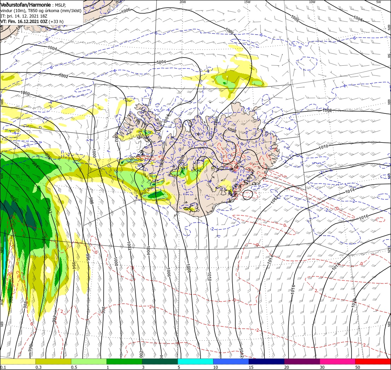Click the 1020 isobar label
Viewport: 391px width, 370px height.
pos(354,303)
